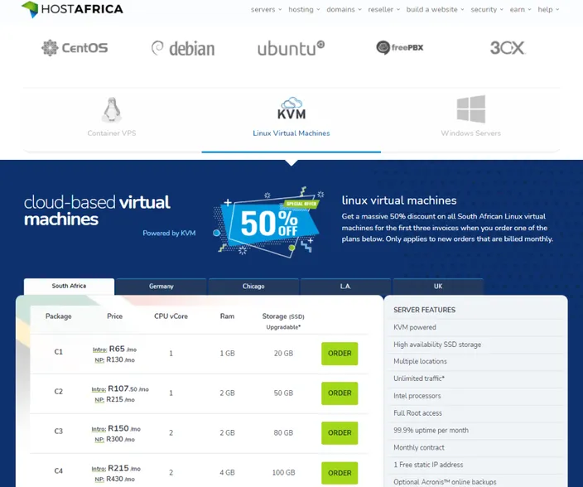Click the 'Package' column header
This screenshot has height=487, width=583.
tap(58, 316)
